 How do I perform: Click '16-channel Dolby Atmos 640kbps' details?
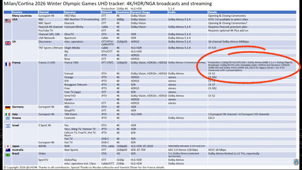pos(228,42)
